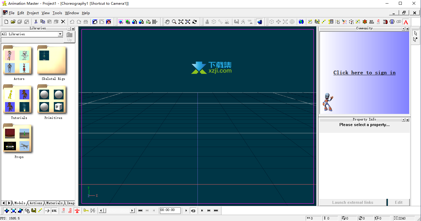Click the timecode field showing 00:00:00
The width and height of the screenshot is (421, 221).
tap(170, 210)
